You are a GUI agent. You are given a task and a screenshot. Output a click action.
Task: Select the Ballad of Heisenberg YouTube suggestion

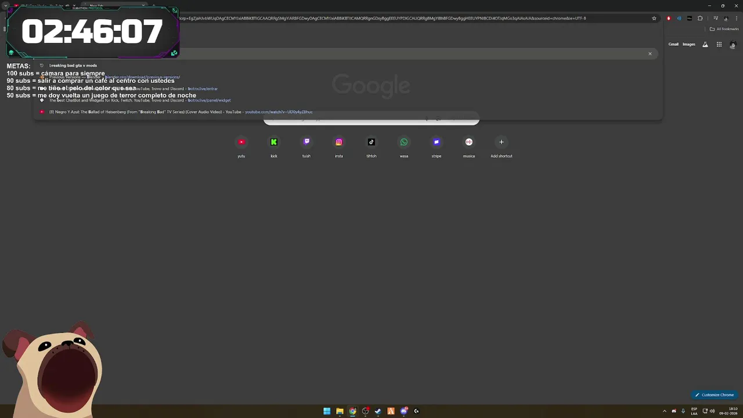tap(347, 112)
